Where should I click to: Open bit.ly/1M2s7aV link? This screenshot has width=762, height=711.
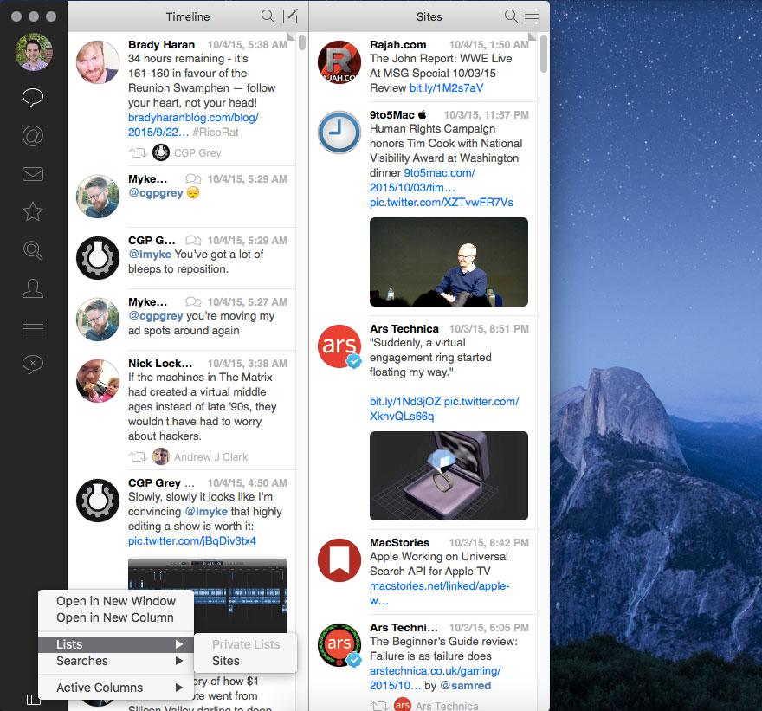tap(446, 88)
